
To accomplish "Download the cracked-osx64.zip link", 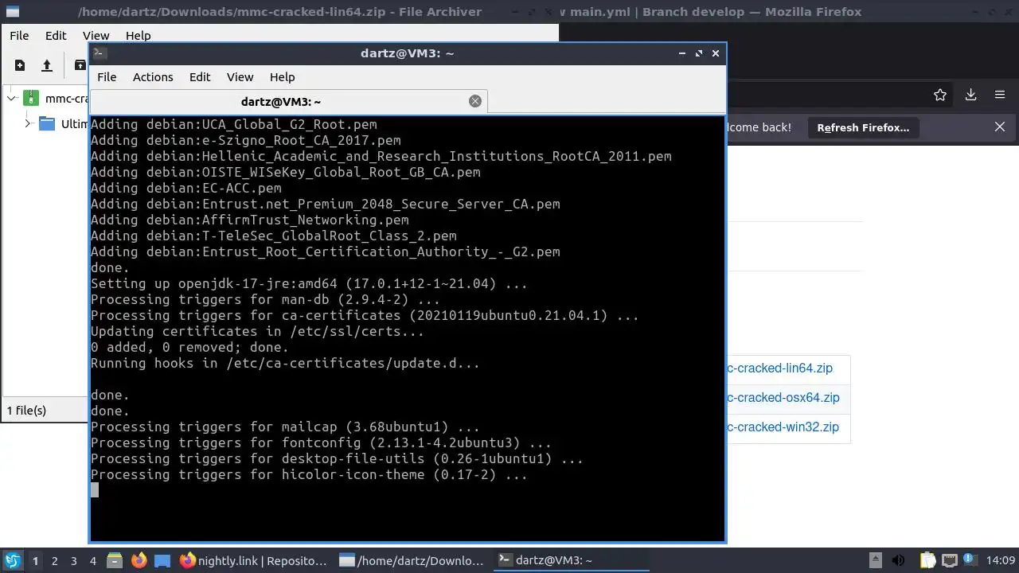I will tap(783, 398).
